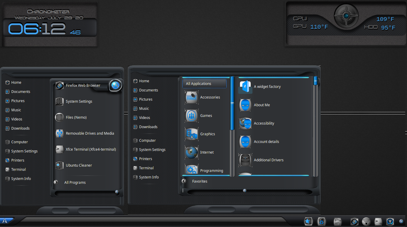This screenshot has height=227, width=407.
Task: Click the blue star icon in the taskbar
Action: 308,221
